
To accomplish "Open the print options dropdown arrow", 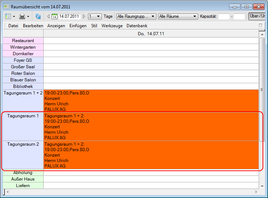I will click(28, 16).
